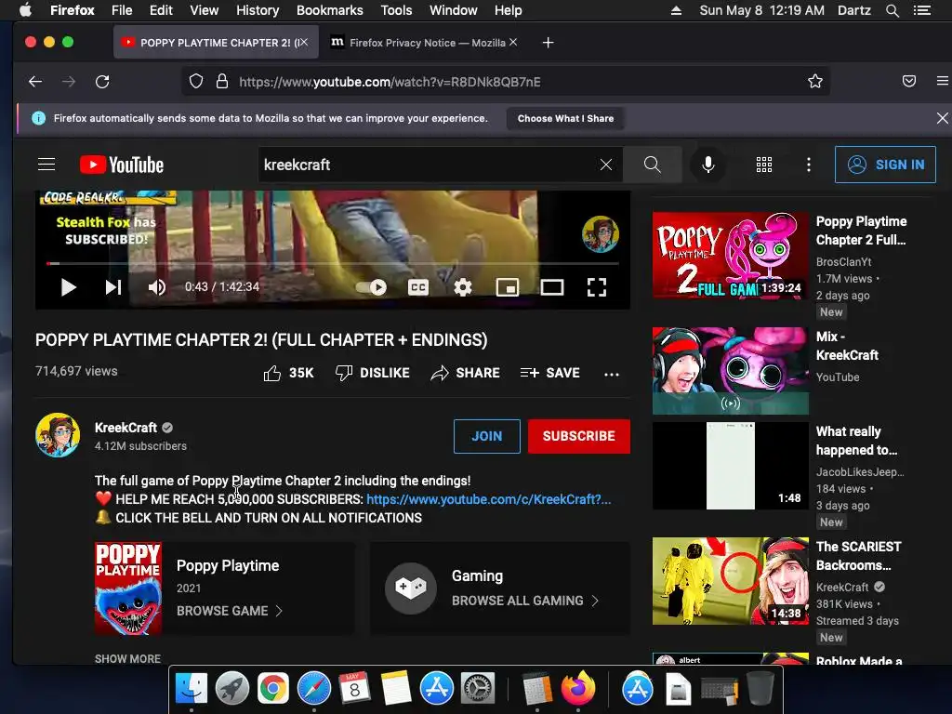Seek on the video progress bar
This screenshot has width=952, height=714.
[x=332, y=263]
